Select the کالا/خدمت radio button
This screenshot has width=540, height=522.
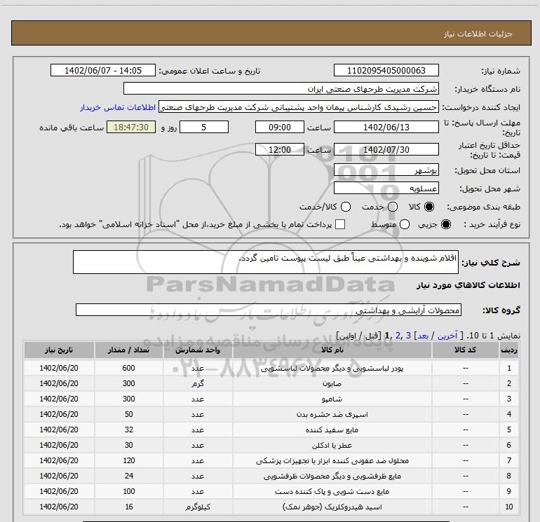click(x=346, y=207)
